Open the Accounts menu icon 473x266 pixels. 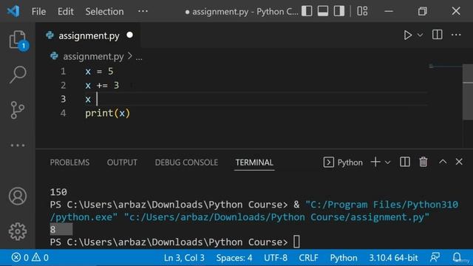coord(18,197)
